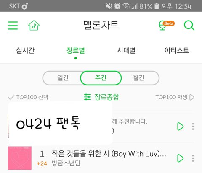Image resolution: width=202 pixels, height=173 pixels.
Task: Tap the pink Boy With Luv album thumbnail
Action: (20, 158)
